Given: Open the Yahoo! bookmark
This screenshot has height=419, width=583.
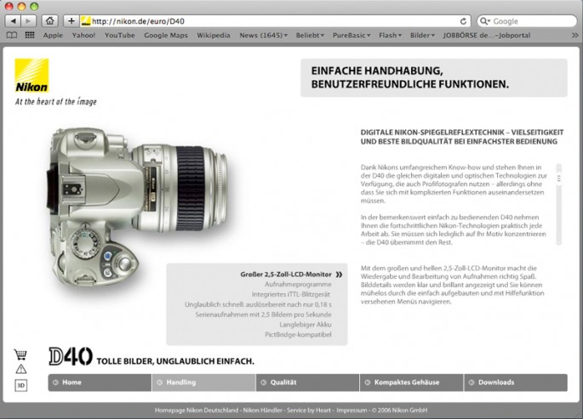Looking at the screenshot, I should [83, 35].
